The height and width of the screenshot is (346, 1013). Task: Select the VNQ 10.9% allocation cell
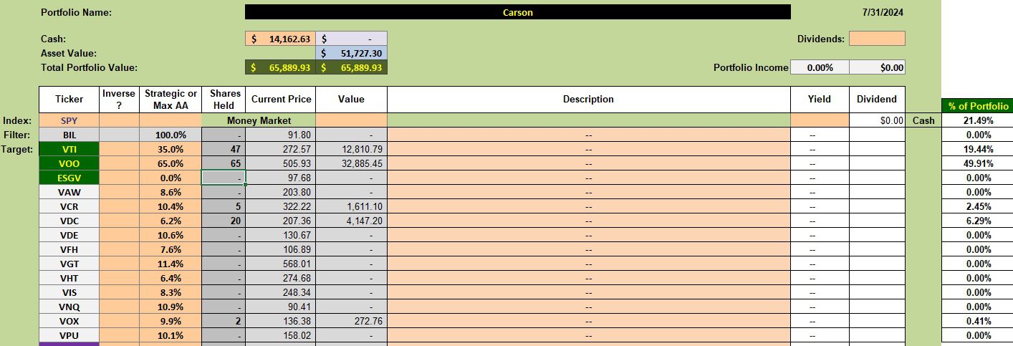tap(171, 307)
